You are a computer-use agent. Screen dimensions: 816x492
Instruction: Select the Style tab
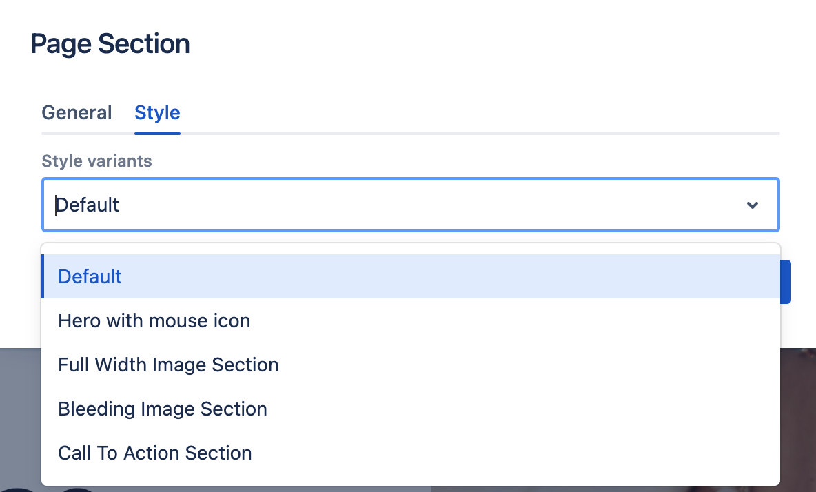coord(157,113)
